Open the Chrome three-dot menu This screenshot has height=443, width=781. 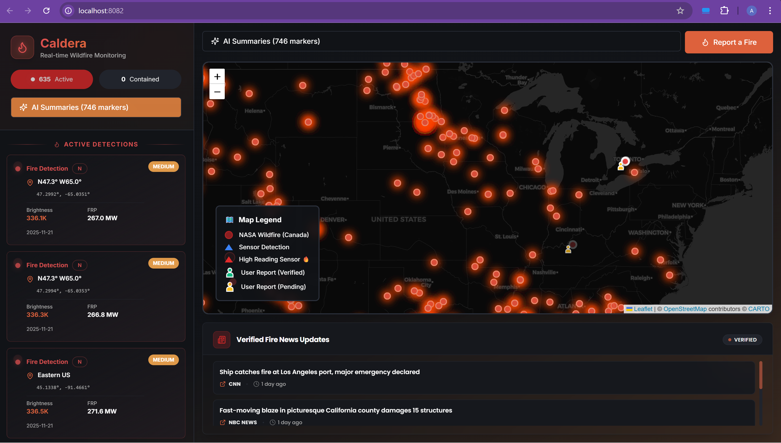(770, 11)
